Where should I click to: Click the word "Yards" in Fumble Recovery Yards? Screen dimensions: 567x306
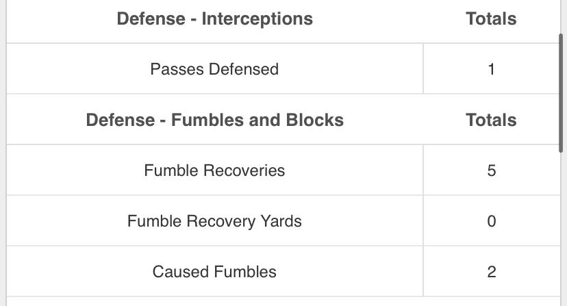(280, 221)
